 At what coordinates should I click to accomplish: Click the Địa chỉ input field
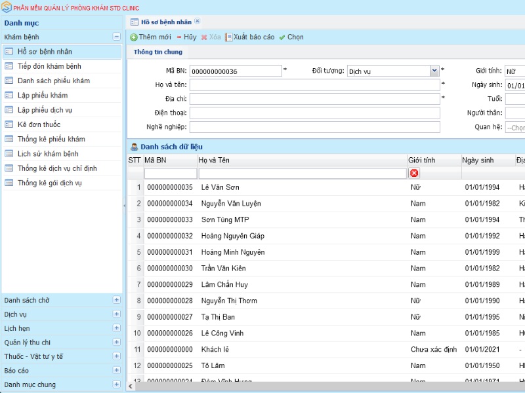click(x=315, y=99)
